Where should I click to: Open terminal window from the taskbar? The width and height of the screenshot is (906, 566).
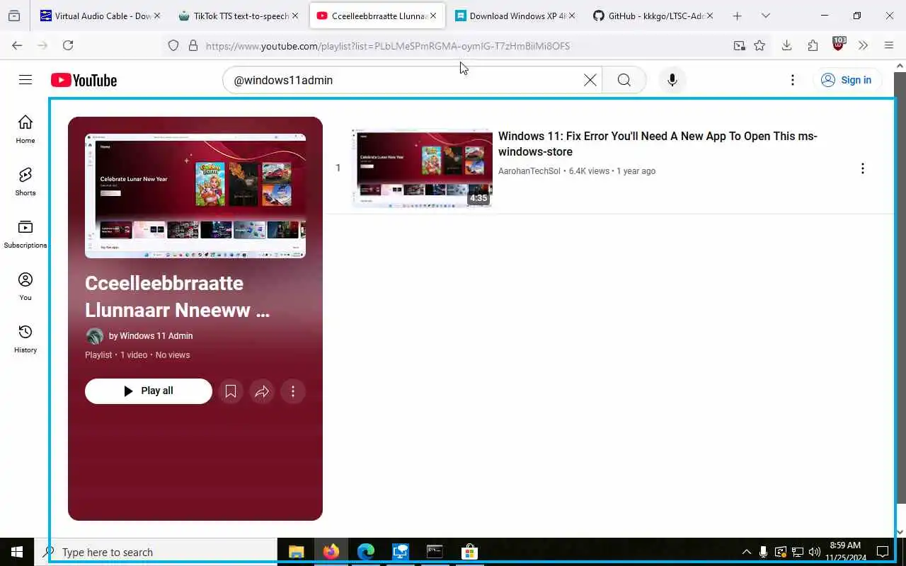(435, 552)
